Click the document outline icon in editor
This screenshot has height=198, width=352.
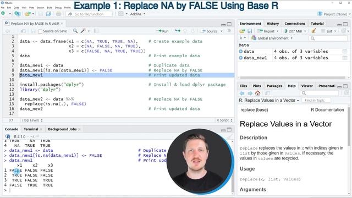229,31
